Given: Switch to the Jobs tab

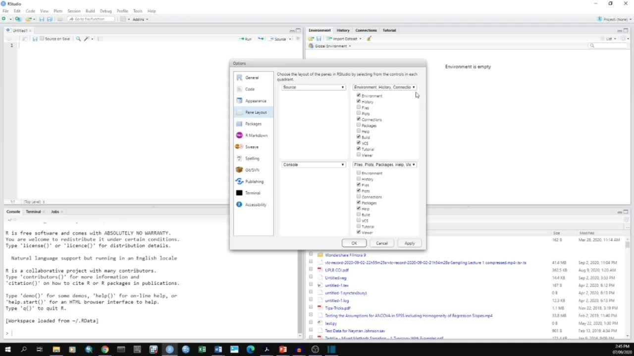Looking at the screenshot, I should (55, 212).
